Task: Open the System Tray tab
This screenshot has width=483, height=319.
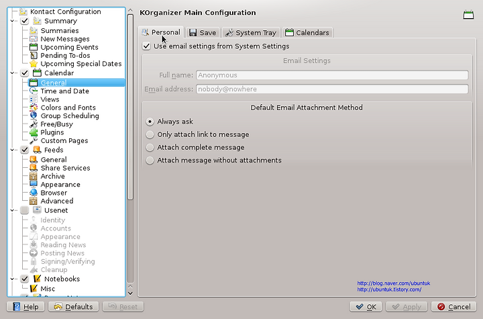Action: coord(251,33)
